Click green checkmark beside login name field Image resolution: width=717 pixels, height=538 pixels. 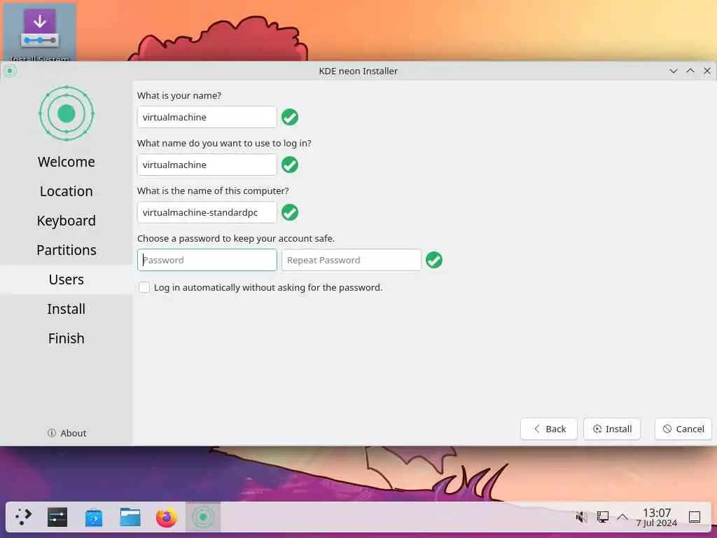click(290, 165)
